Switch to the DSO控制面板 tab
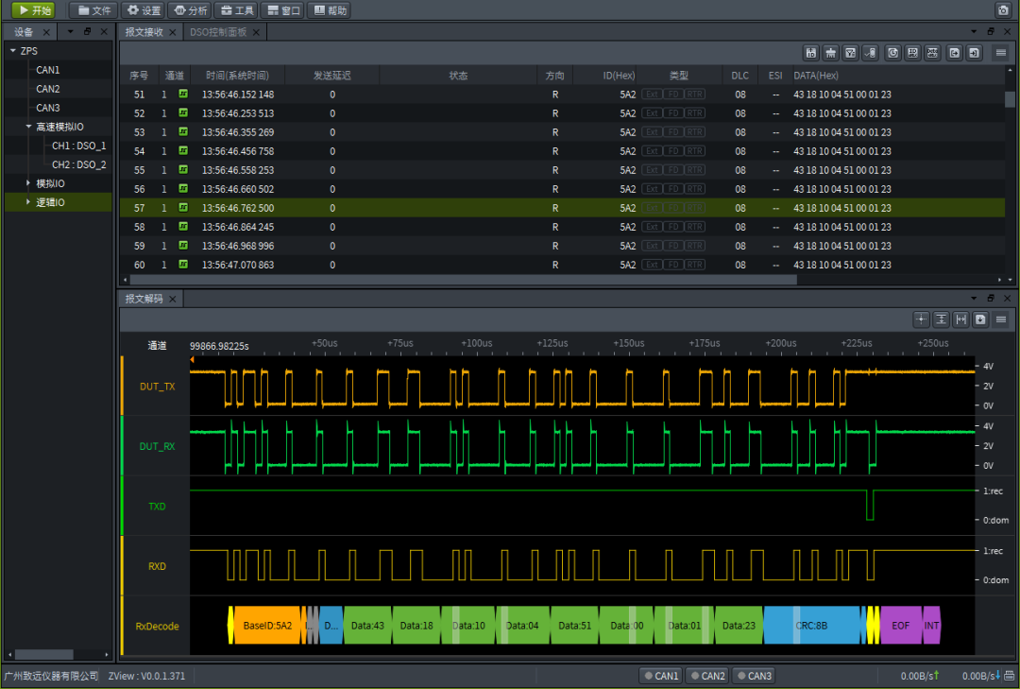This screenshot has height=689, width=1020. point(218,32)
